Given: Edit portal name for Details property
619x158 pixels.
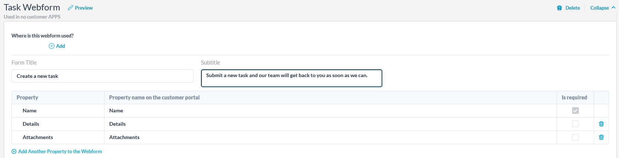Looking at the screenshot, I should pyautogui.click(x=330, y=124).
